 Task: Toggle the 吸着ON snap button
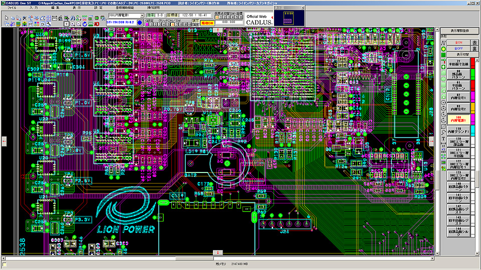(207, 22)
